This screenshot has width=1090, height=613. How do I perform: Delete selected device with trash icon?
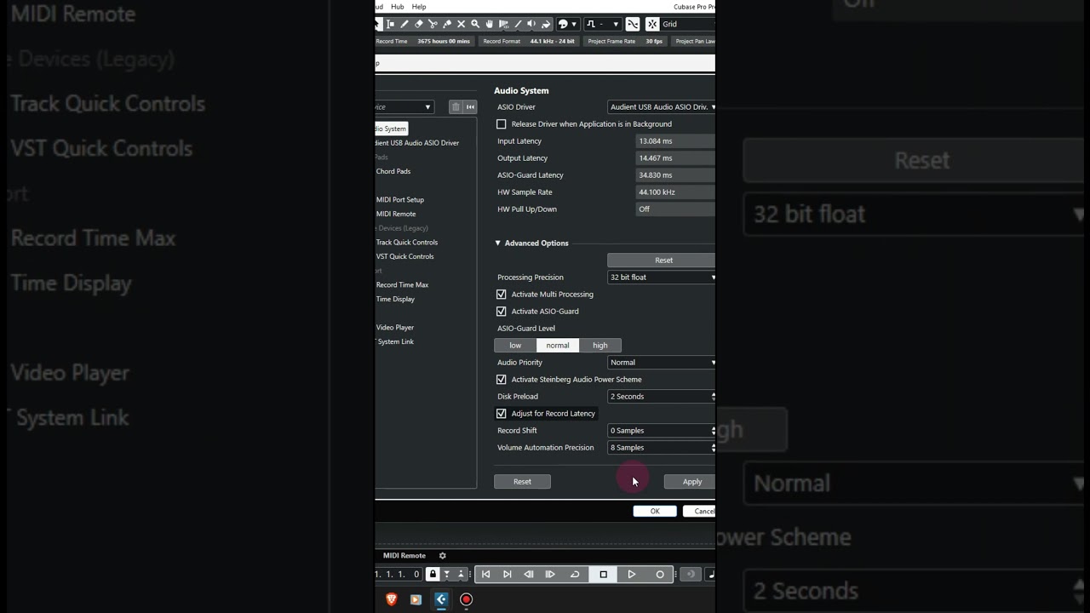456,106
